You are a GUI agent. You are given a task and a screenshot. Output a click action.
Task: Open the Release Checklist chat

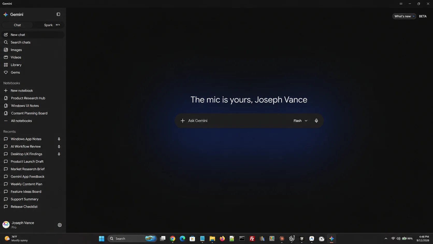click(x=33, y=207)
